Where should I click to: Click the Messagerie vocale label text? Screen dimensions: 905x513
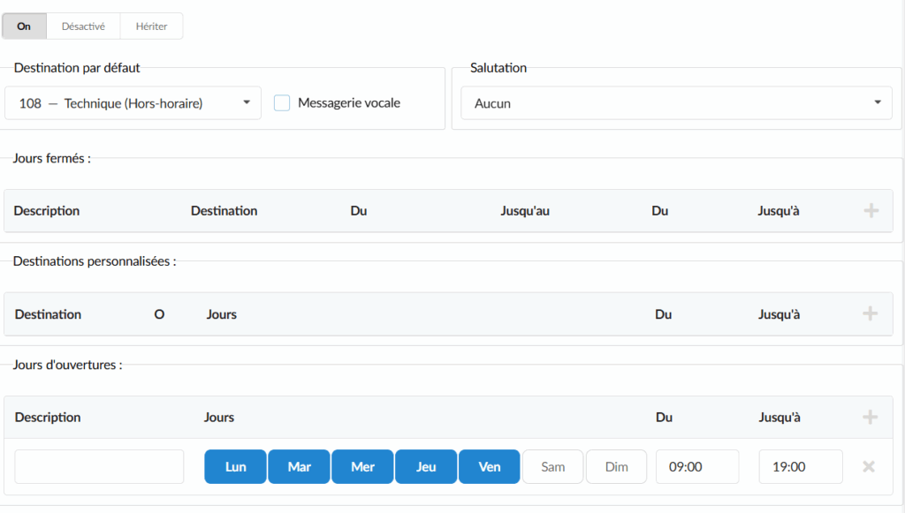(349, 103)
